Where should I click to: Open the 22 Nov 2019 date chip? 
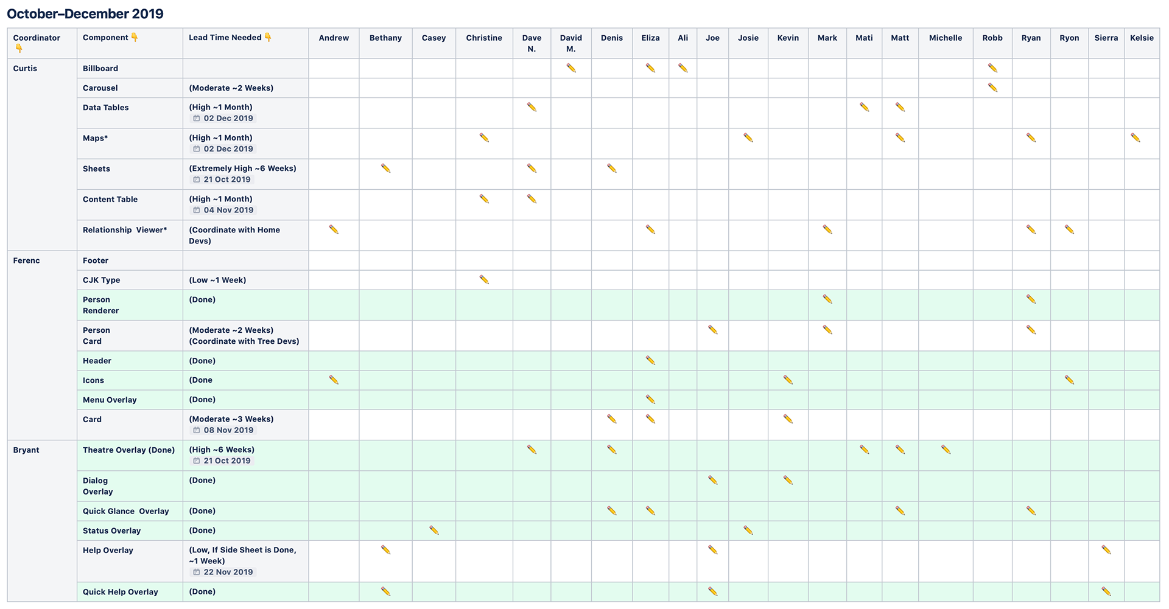click(223, 572)
